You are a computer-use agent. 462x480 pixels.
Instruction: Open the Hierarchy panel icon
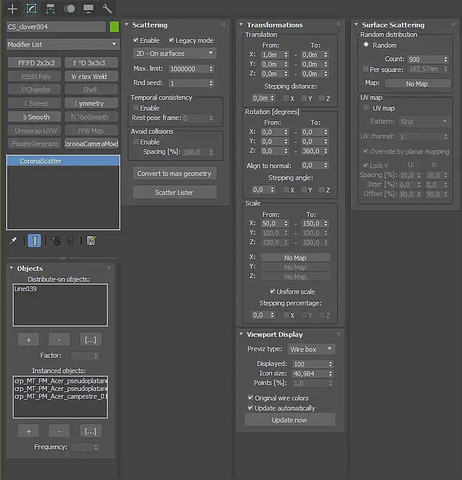[x=50, y=8]
